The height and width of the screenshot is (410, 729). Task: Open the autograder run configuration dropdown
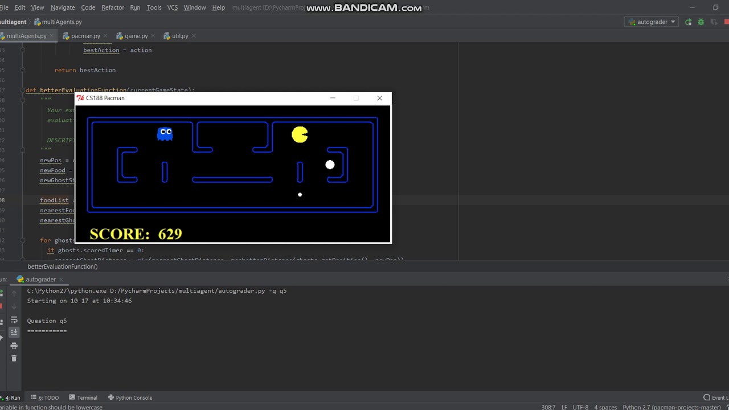pyautogui.click(x=652, y=22)
